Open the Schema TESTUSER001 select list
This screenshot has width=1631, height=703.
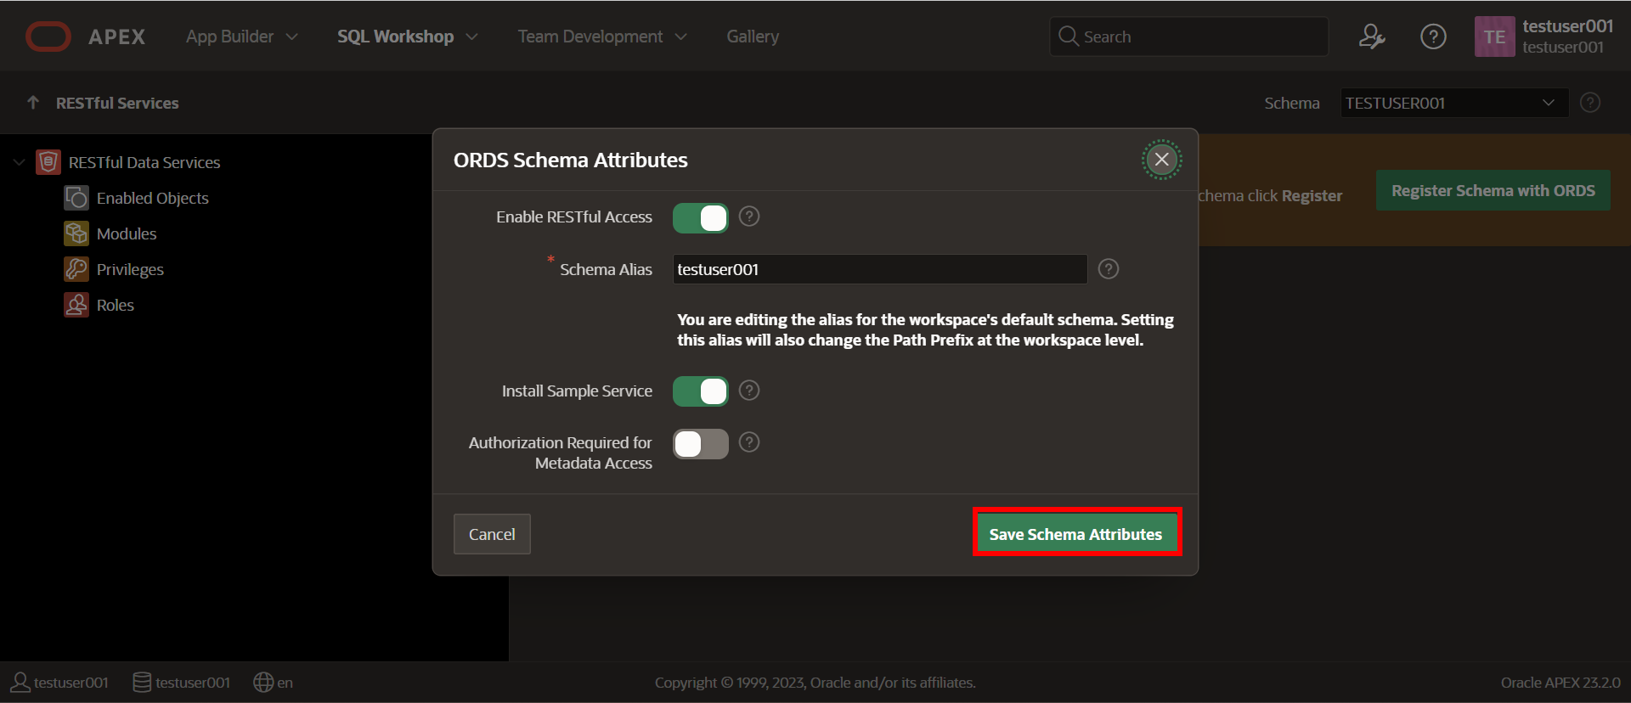point(1454,103)
